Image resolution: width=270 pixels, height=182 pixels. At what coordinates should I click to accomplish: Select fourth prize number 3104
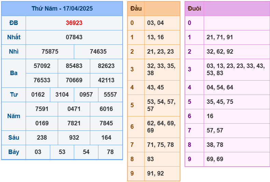(62, 95)
